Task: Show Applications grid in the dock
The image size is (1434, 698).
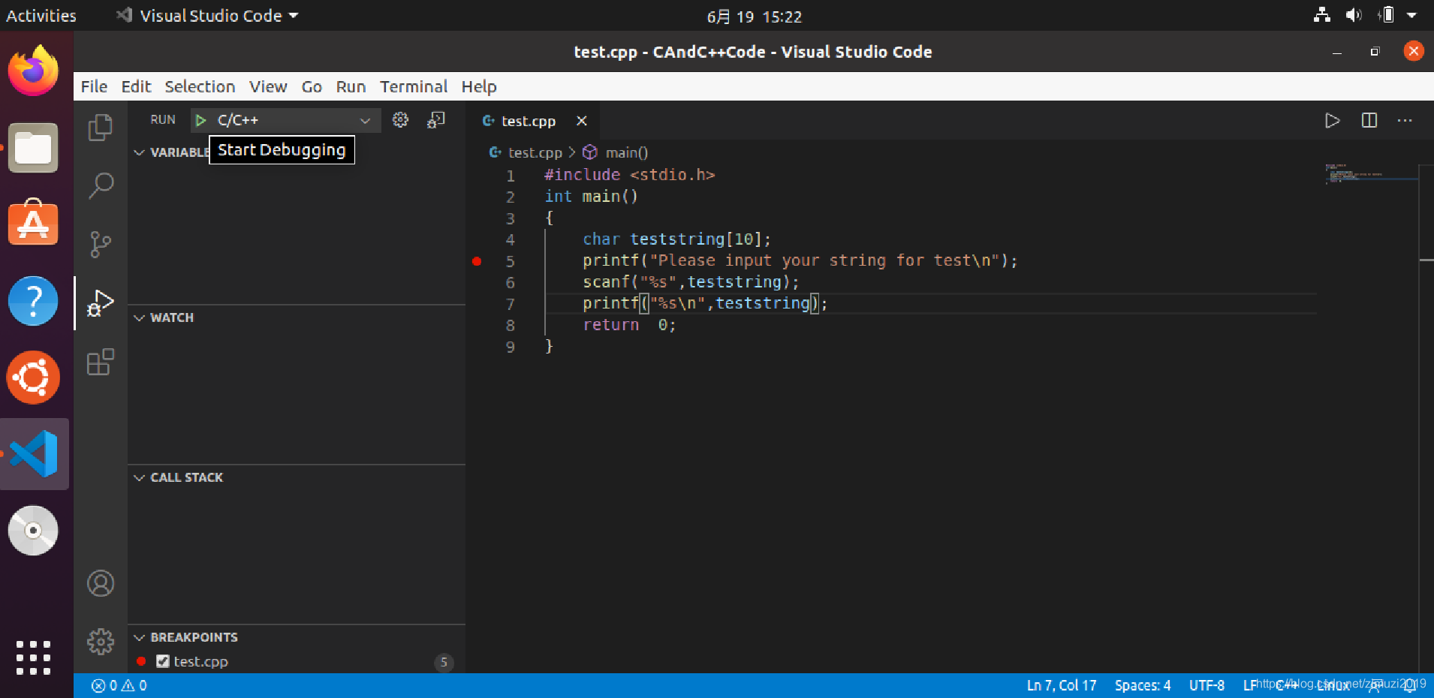Action: point(33,657)
